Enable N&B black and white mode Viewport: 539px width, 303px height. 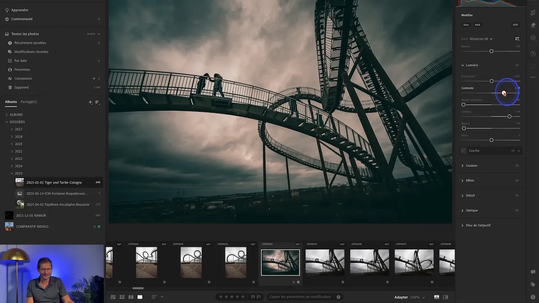pyautogui.click(x=477, y=25)
